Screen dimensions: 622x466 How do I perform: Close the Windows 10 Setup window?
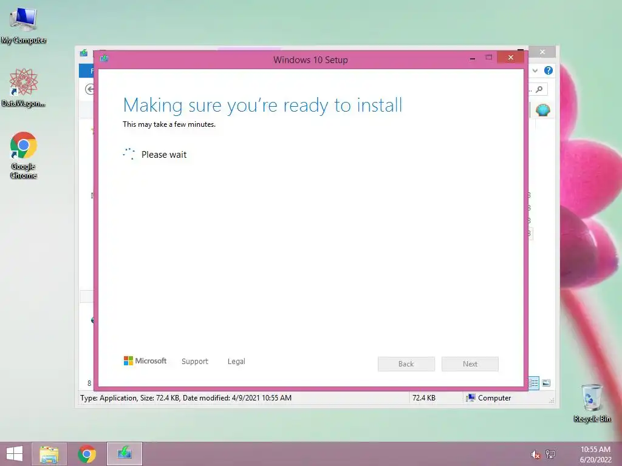(x=510, y=58)
